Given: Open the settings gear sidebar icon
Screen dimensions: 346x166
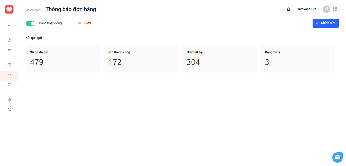Looking at the screenshot, I should [x=9, y=100].
